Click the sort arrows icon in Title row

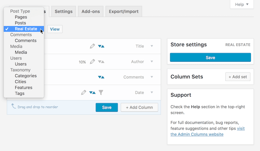point(101,46)
